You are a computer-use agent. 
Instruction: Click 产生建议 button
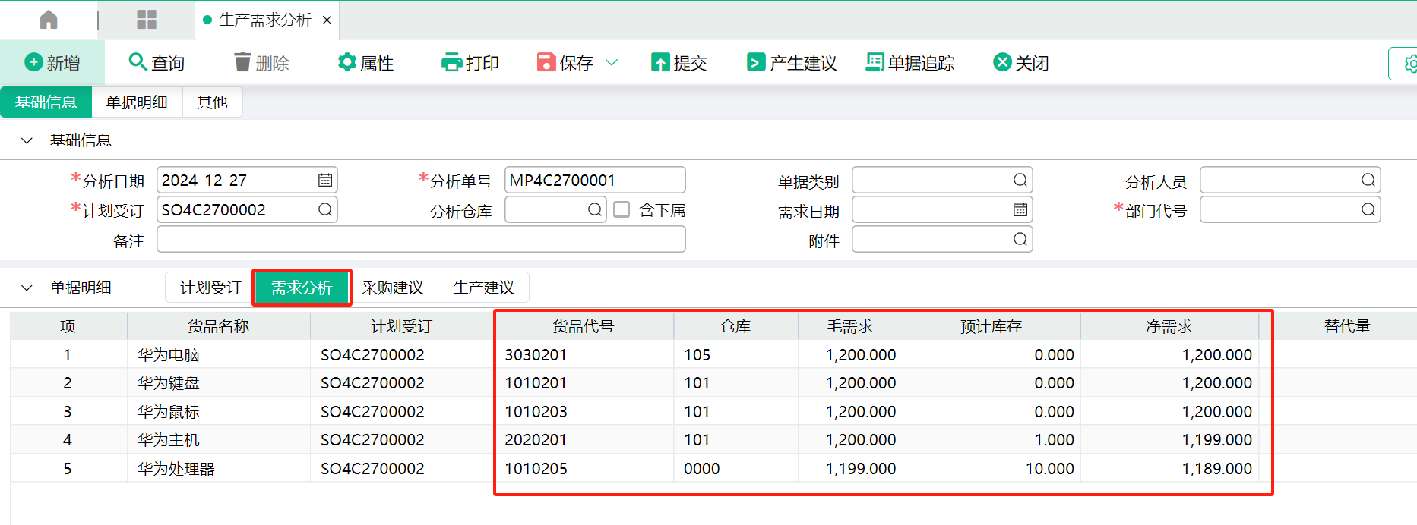pos(792,63)
